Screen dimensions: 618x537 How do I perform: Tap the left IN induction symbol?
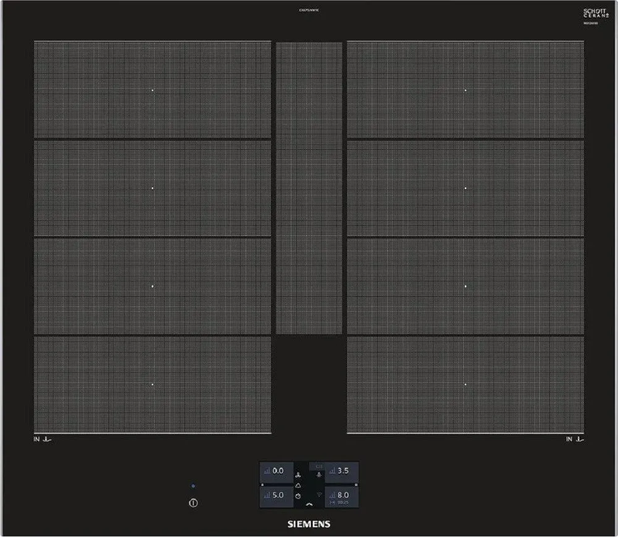point(41,439)
